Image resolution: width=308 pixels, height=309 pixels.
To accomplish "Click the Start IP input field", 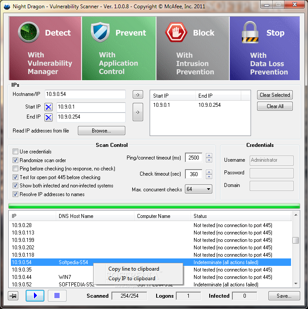I will [x=91, y=107].
